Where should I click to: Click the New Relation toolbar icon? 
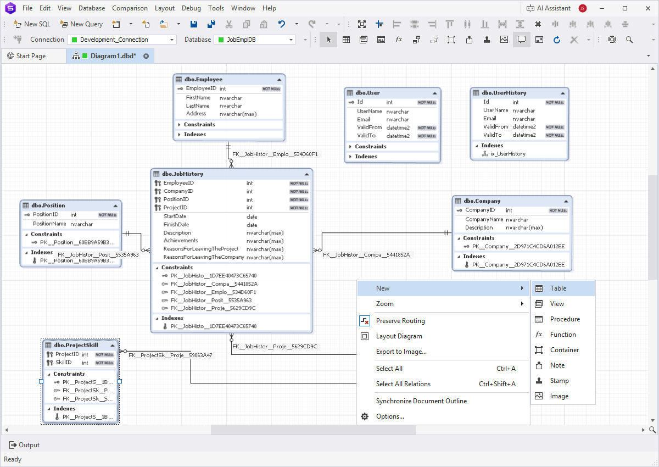point(416,40)
